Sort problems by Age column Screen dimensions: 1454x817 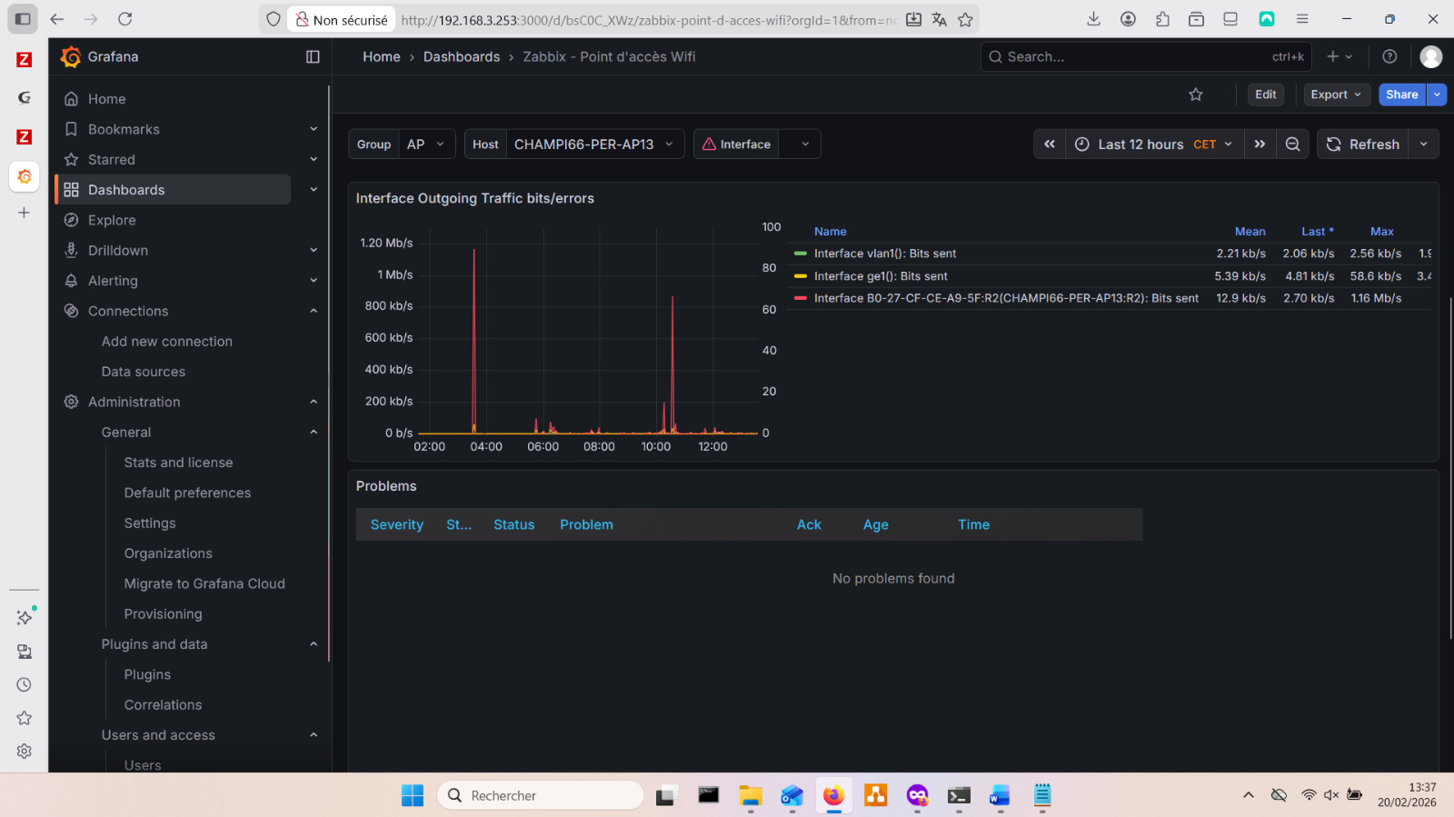point(876,524)
